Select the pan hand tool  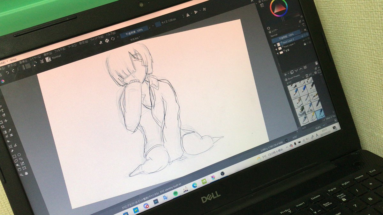point(26,173)
